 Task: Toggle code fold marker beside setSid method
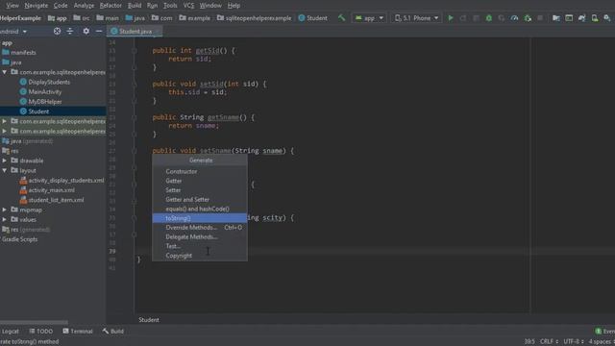pyautogui.click(x=135, y=84)
